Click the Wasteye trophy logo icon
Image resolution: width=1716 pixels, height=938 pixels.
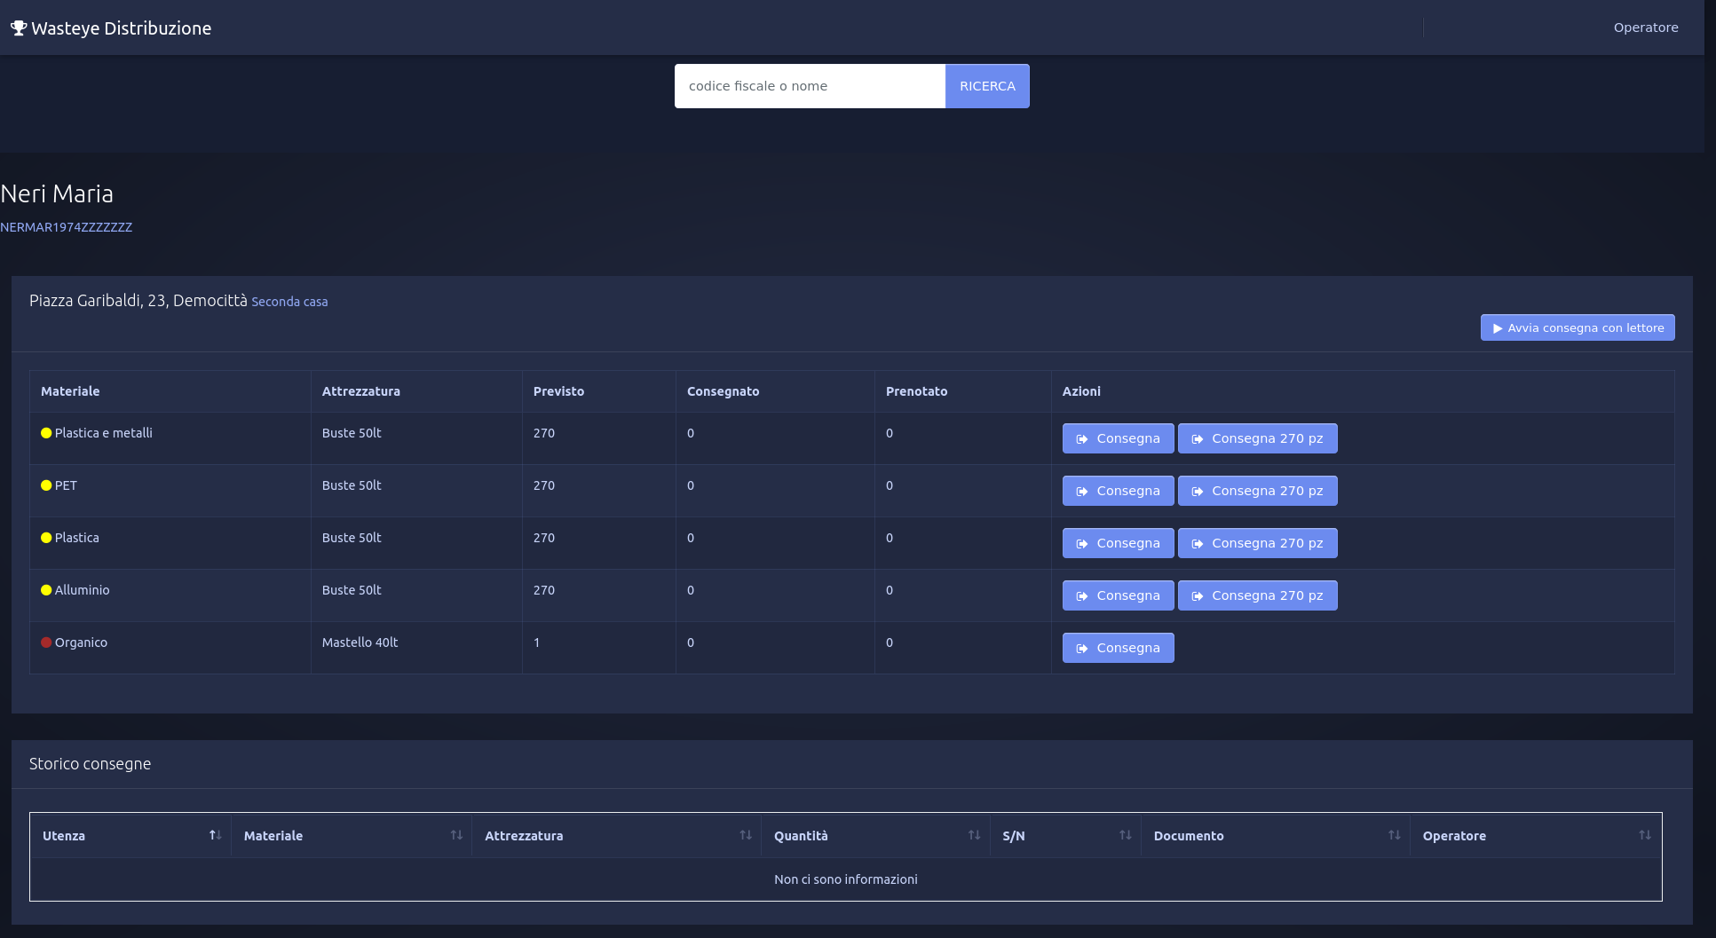tap(18, 28)
